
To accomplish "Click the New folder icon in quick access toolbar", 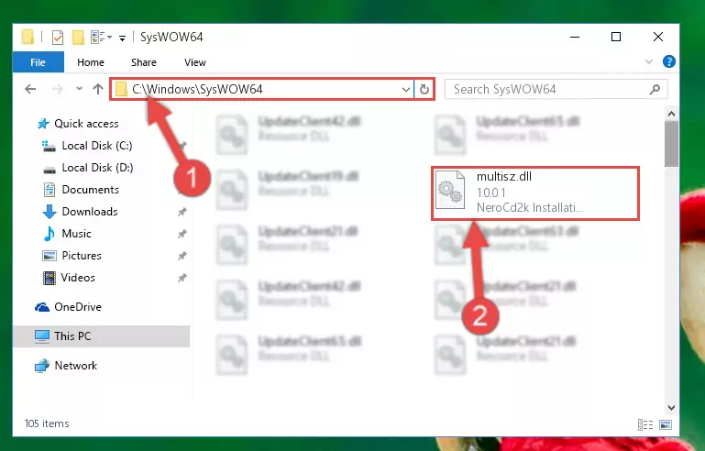I will (x=78, y=38).
